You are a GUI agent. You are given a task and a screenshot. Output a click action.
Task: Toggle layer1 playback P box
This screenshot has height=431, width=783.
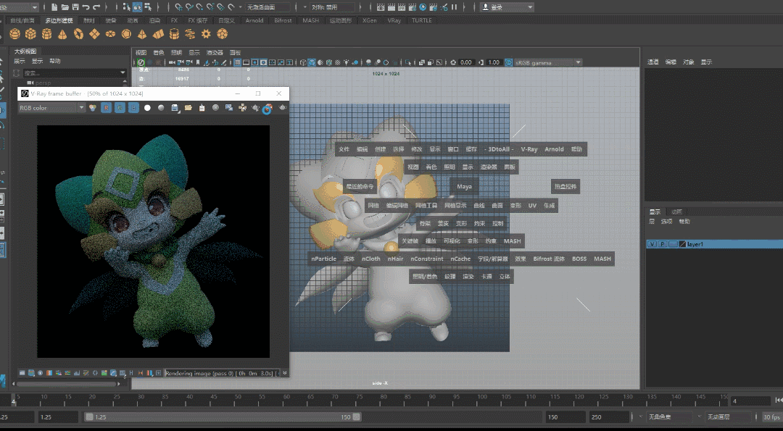[662, 244]
